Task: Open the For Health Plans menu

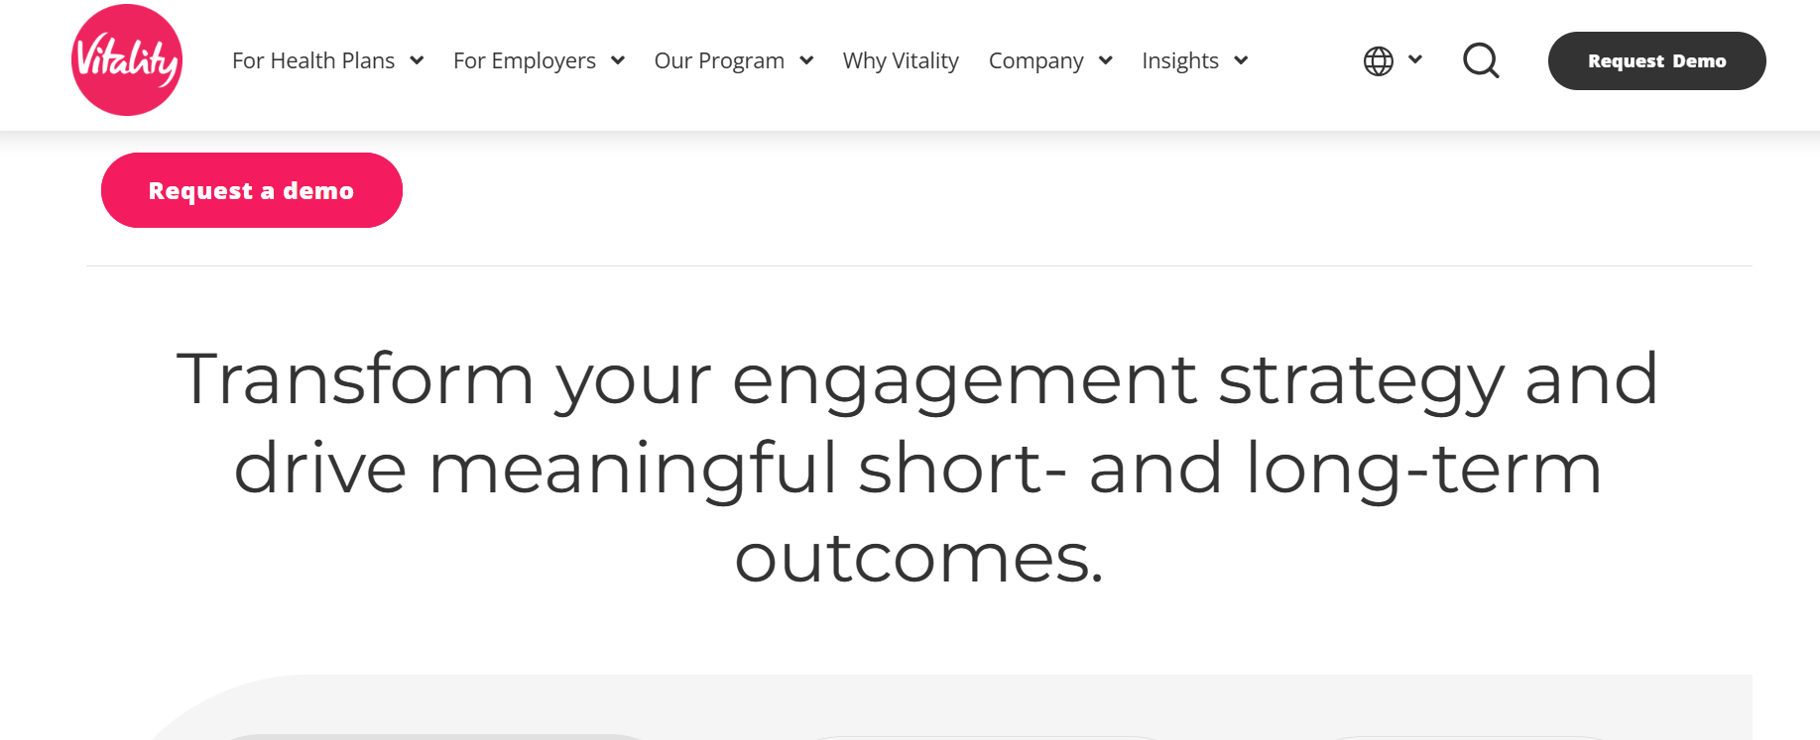Action: click(313, 60)
